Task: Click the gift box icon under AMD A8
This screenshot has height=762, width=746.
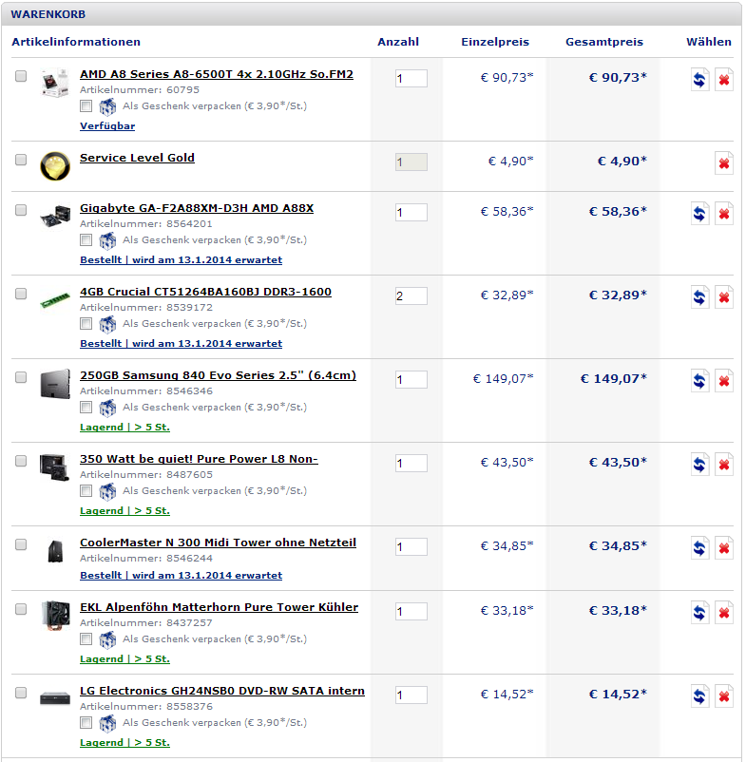Action: [x=107, y=106]
